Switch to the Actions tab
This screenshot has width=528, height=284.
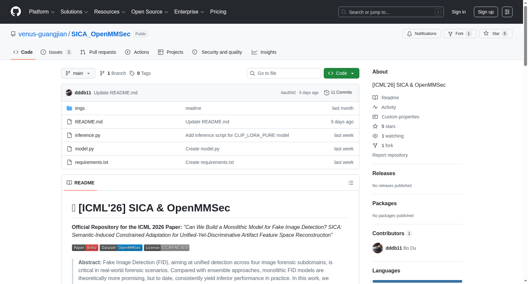(x=137, y=52)
